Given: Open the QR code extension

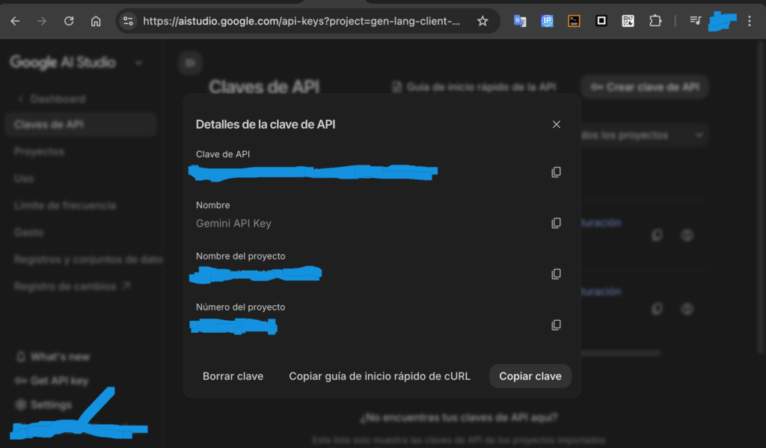Looking at the screenshot, I should click(628, 21).
